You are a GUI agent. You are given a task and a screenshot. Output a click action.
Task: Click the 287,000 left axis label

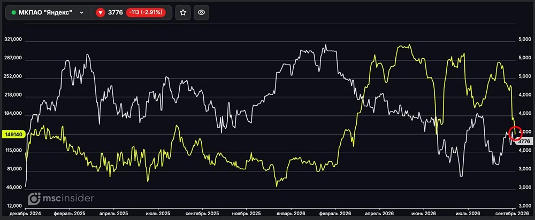pyautogui.click(x=13, y=58)
